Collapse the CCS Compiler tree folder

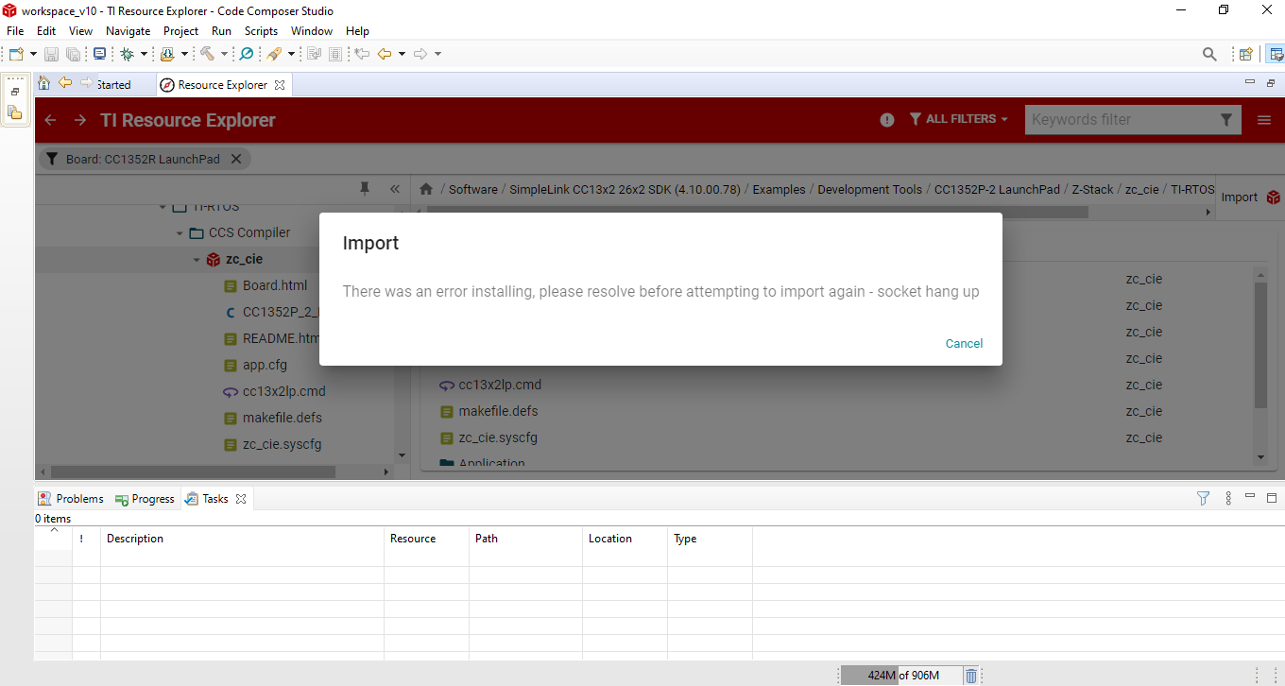coord(180,232)
